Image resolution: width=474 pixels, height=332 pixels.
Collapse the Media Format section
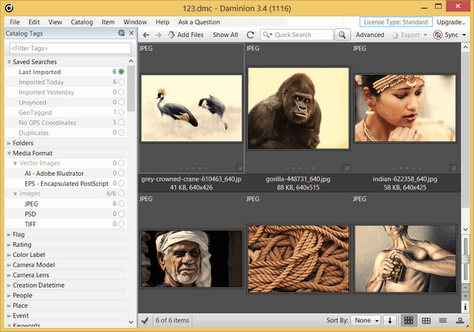coord(9,153)
